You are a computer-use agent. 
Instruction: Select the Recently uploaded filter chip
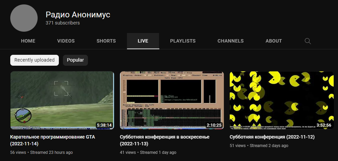coord(35,60)
